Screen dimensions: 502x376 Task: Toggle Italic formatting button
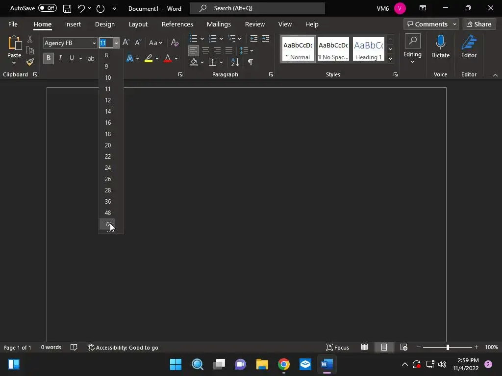[60, 58]
